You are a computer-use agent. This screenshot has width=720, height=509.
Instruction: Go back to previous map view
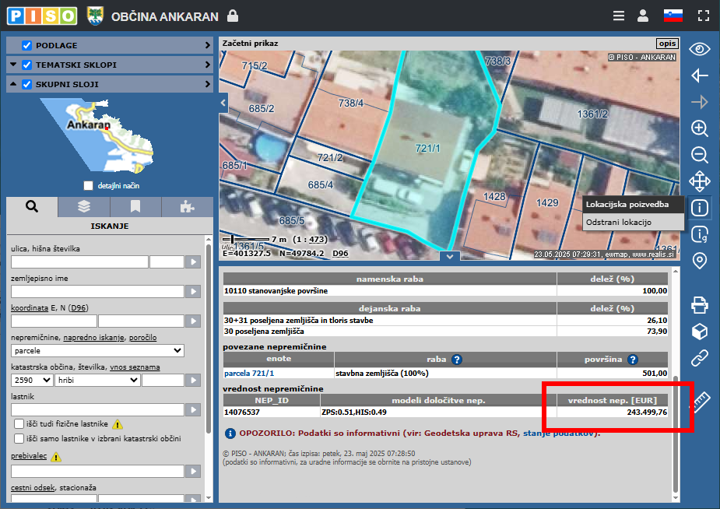tap(700, 75)
